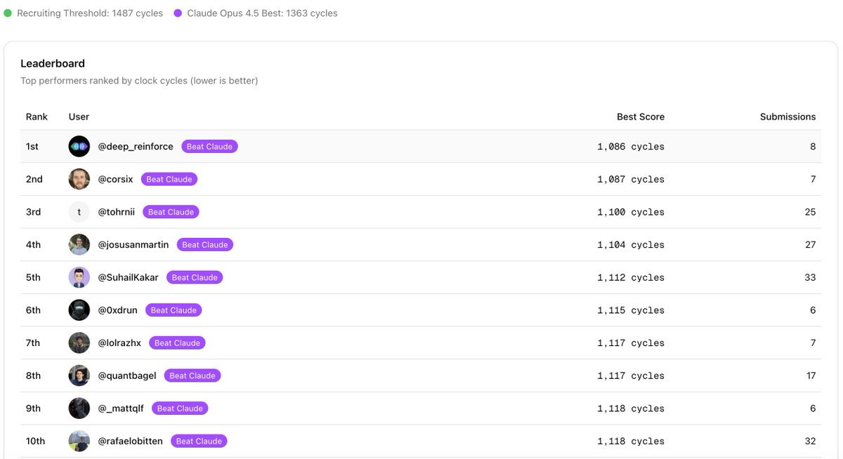Click score '1,115 cycles'
This screenshot has height=459, width=843.
[631, 310]
